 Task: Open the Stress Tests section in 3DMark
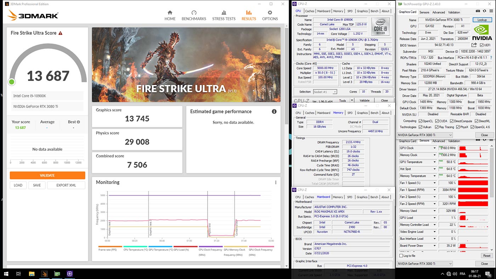coord(224,16)
